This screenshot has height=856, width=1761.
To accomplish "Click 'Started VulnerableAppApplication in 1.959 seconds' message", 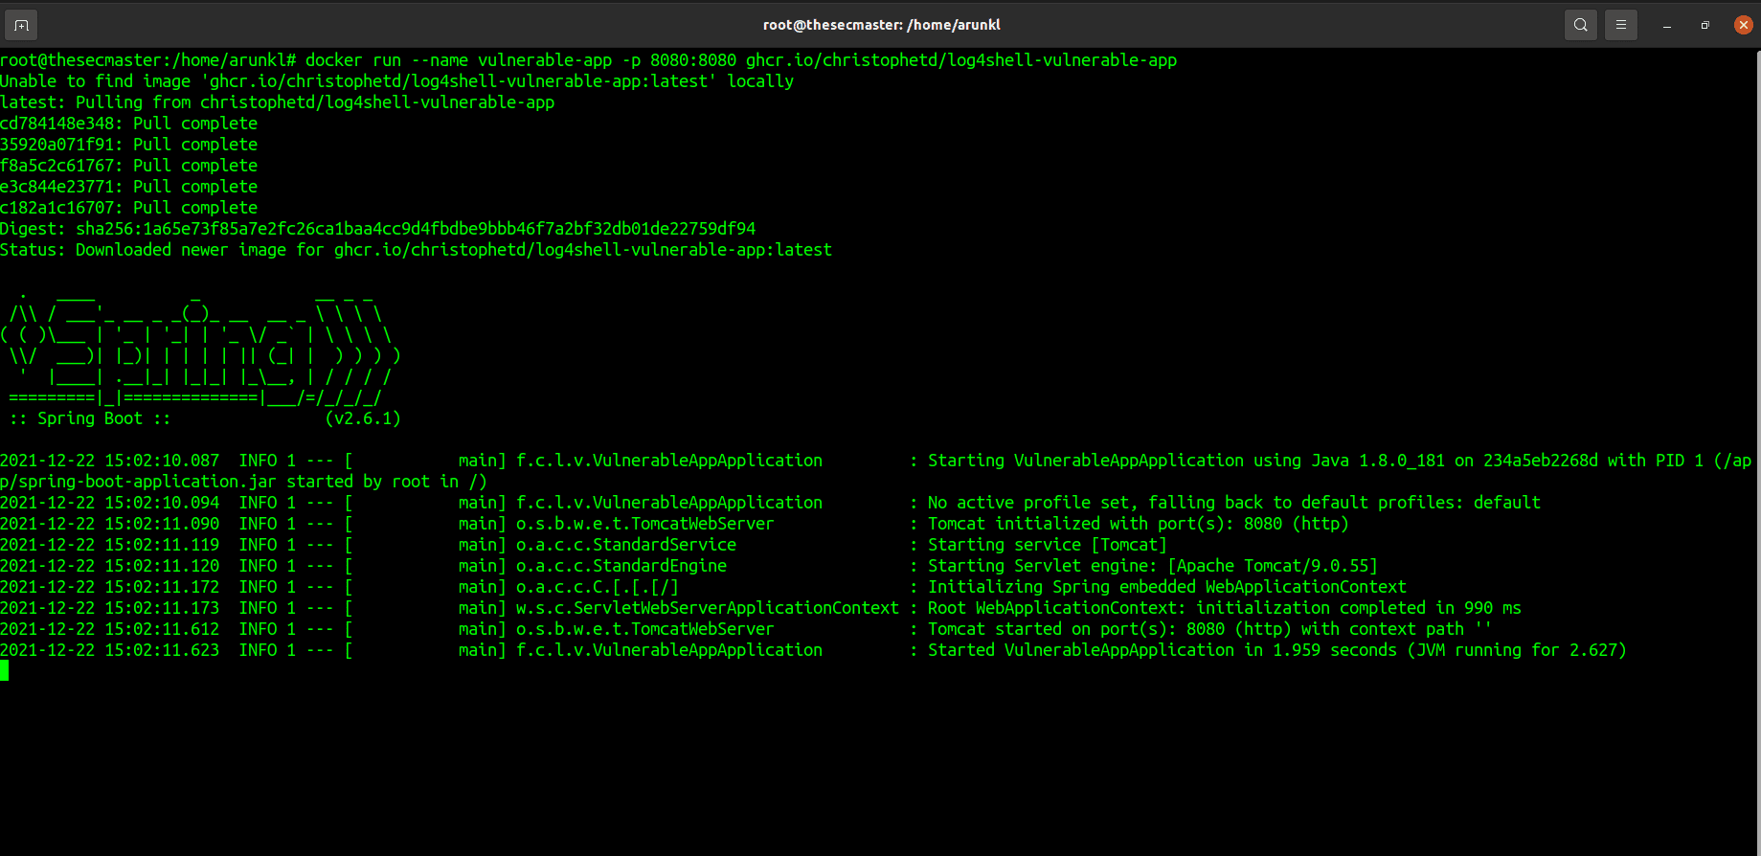I will click(1276, 650).
